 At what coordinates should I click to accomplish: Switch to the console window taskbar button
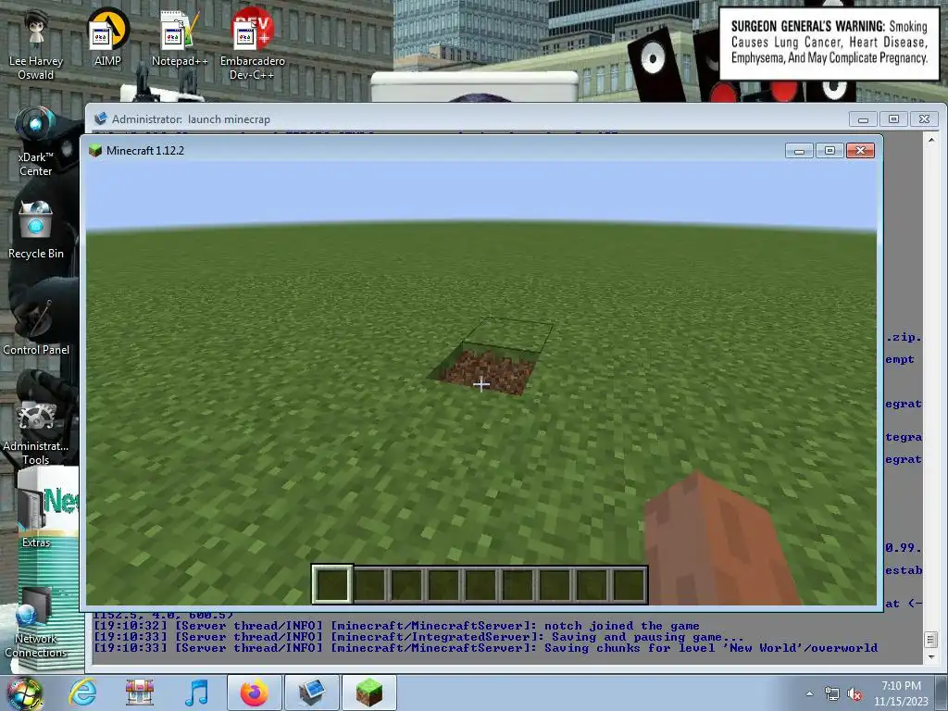(x=311, y=692)
